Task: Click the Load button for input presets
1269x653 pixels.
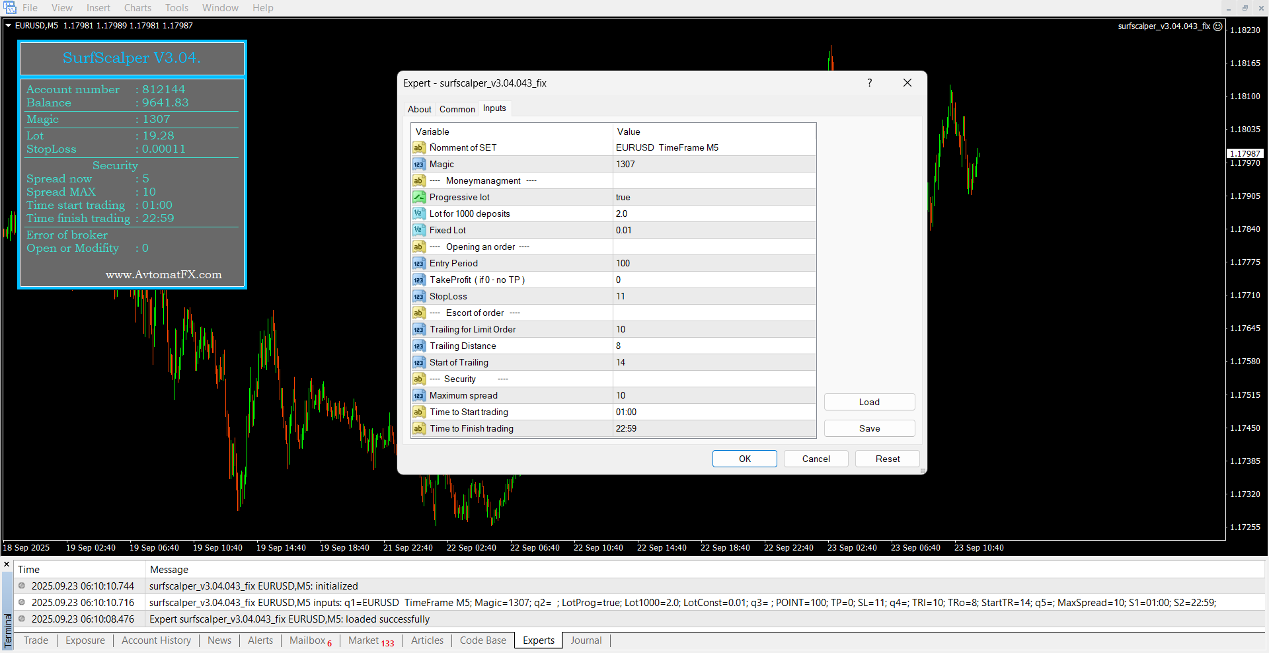Action: 869,403
